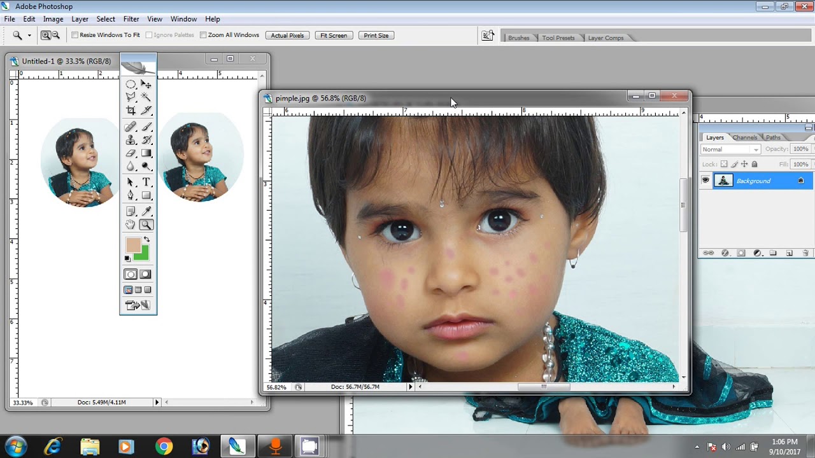Toggle Lock image pixels
The height and width of the screenshot is (458, 815).
pyautogui.click(x=734, y=164)
